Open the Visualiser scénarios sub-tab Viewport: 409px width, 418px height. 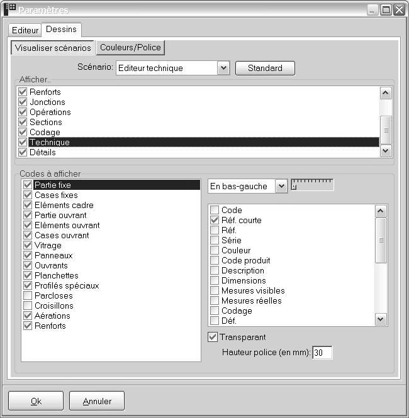53,48
